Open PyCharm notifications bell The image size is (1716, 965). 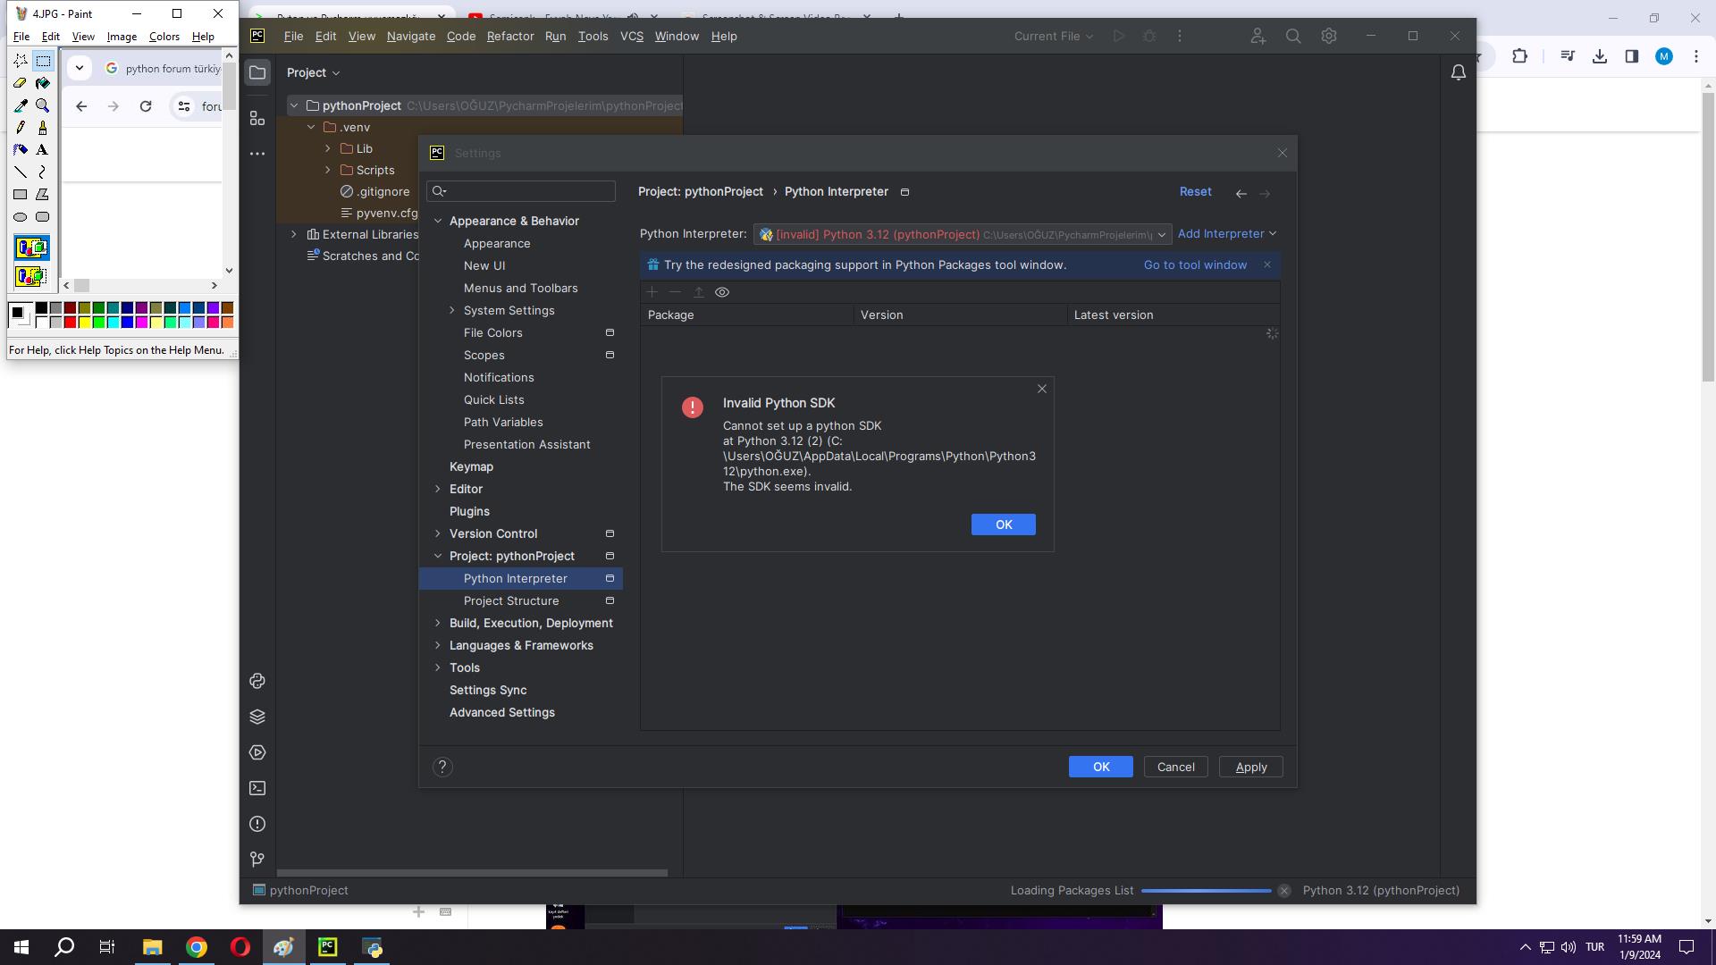(1458, 72)
